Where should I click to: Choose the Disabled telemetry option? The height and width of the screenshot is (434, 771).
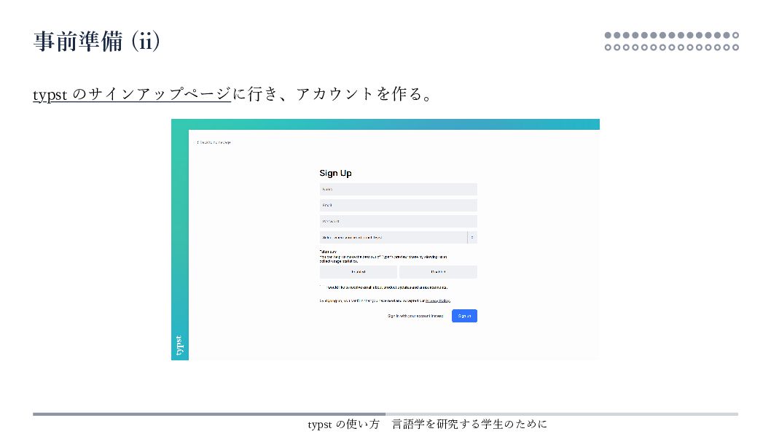click(x=438, y=271)
